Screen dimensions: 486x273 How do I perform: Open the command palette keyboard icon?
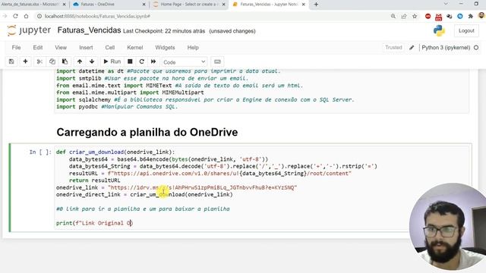[x=217, y=61]
